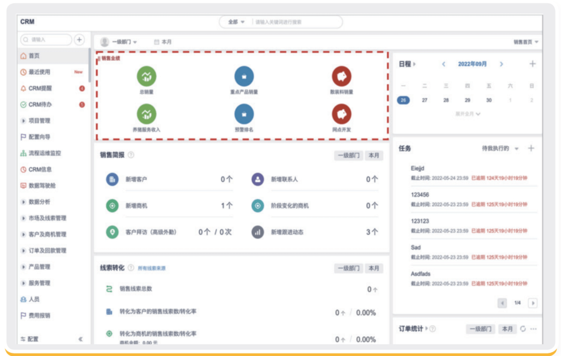Open the 预警排名 blue icon
This screenshot has height=356, width=561.
point(244,114)
